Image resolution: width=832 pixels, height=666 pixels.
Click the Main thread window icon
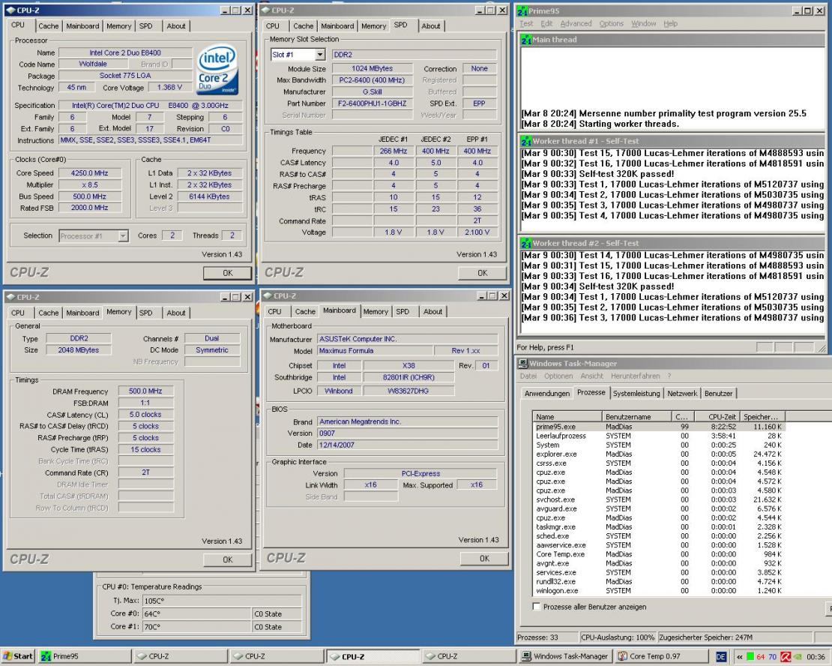pos(526,40)
